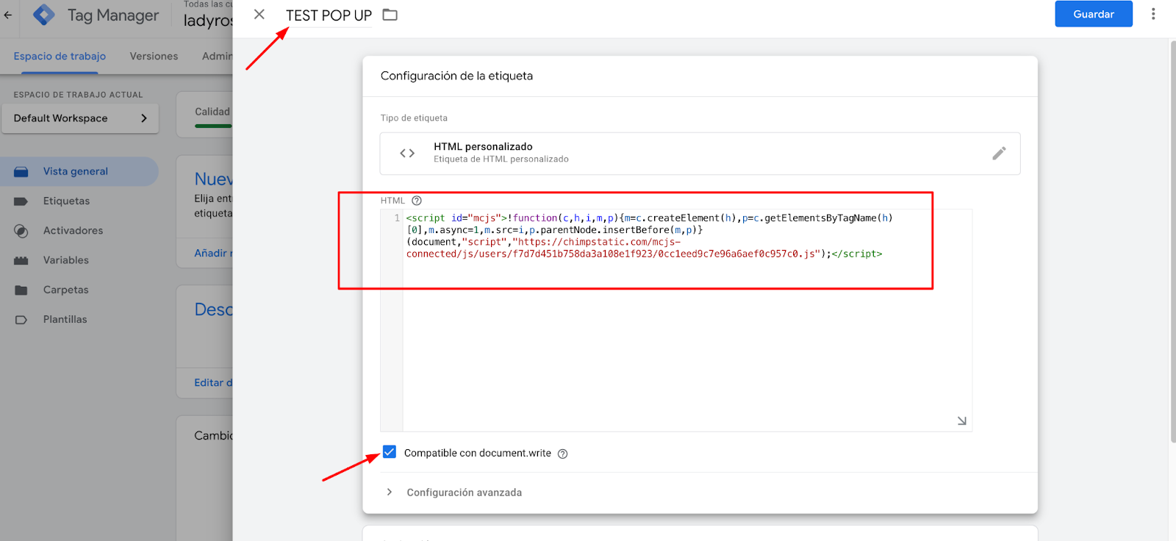Click the Carpetas folder icon
Viewport: 1176px width, 541px height.
pyautogui.click(x=21, y=290)
